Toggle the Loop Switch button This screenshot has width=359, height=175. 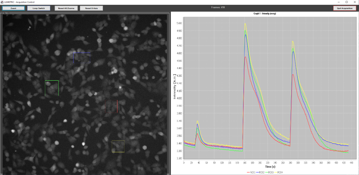pyautogui.click(x=39, y=8)
